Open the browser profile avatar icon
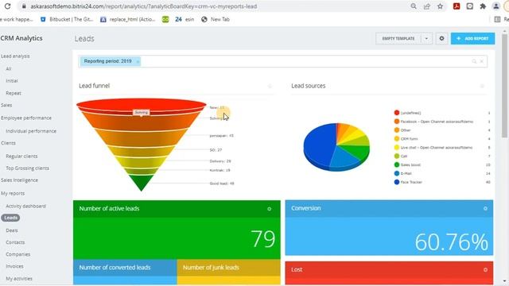This screenshot has height=286, width=509. coord(496,6)
